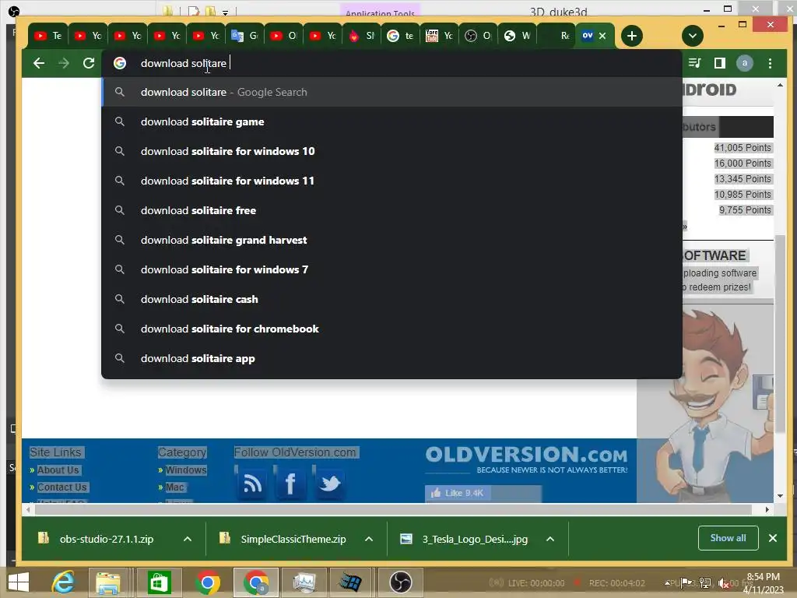Switch to the flame icon 'Sl' tab
797x598 pixels.
(x=361, y=36)
